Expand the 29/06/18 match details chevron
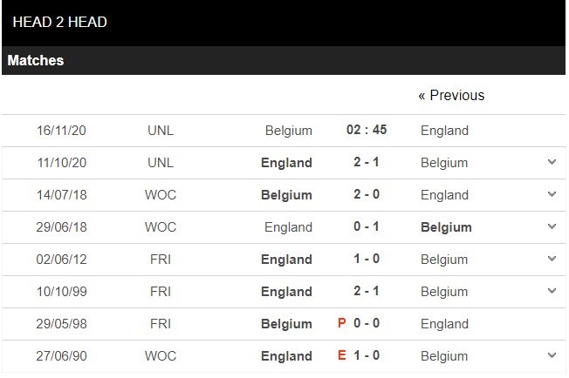Viewport: 569px width, 378px height. [x=551, y=227]
